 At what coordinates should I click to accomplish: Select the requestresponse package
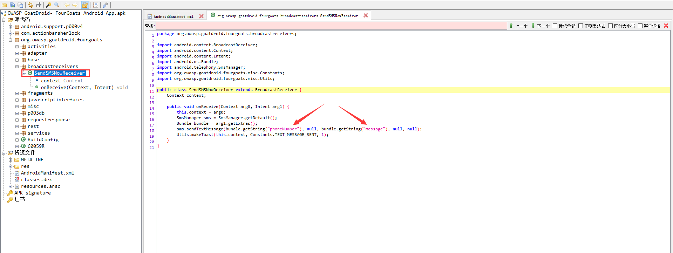48,120
